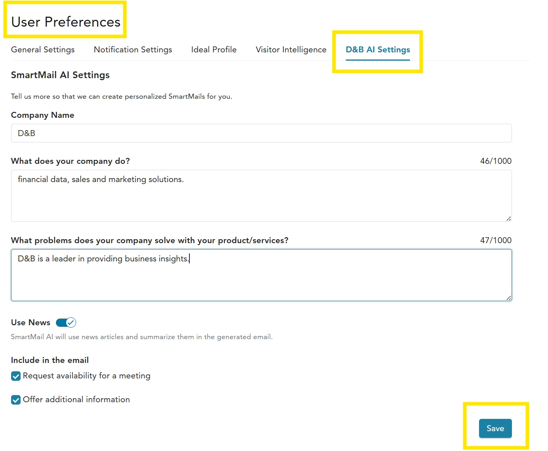
Task: Click the company problems textarea
Action: pos(262,275)
